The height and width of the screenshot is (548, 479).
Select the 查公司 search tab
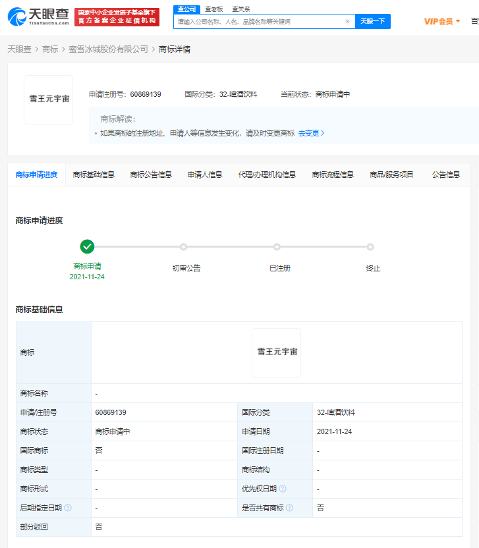point(186,9)
